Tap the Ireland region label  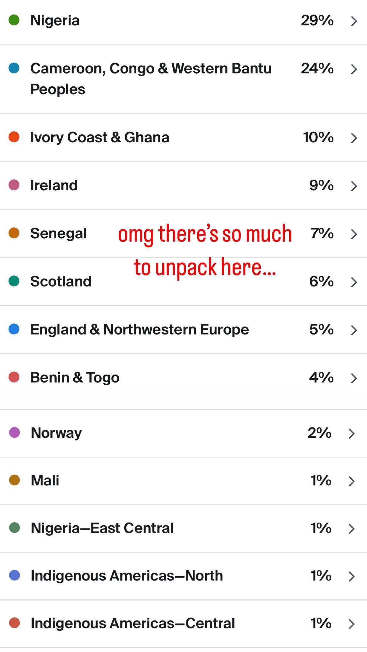point(54,185)
